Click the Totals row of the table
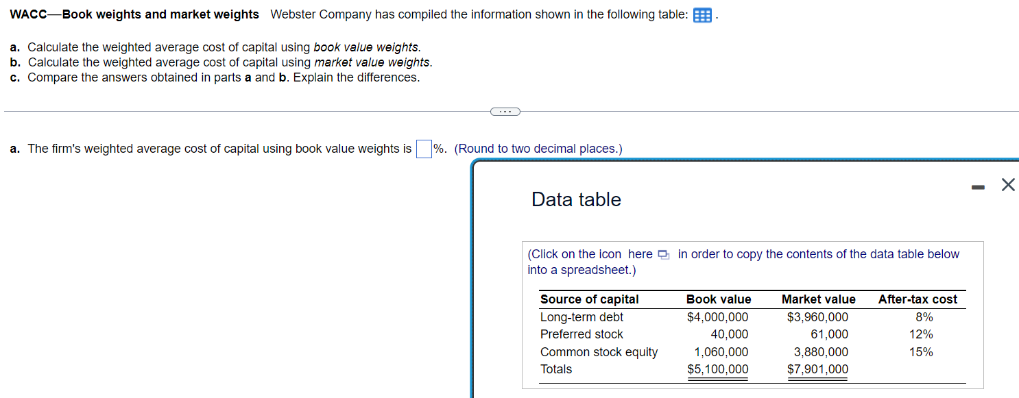 [554, 369]
